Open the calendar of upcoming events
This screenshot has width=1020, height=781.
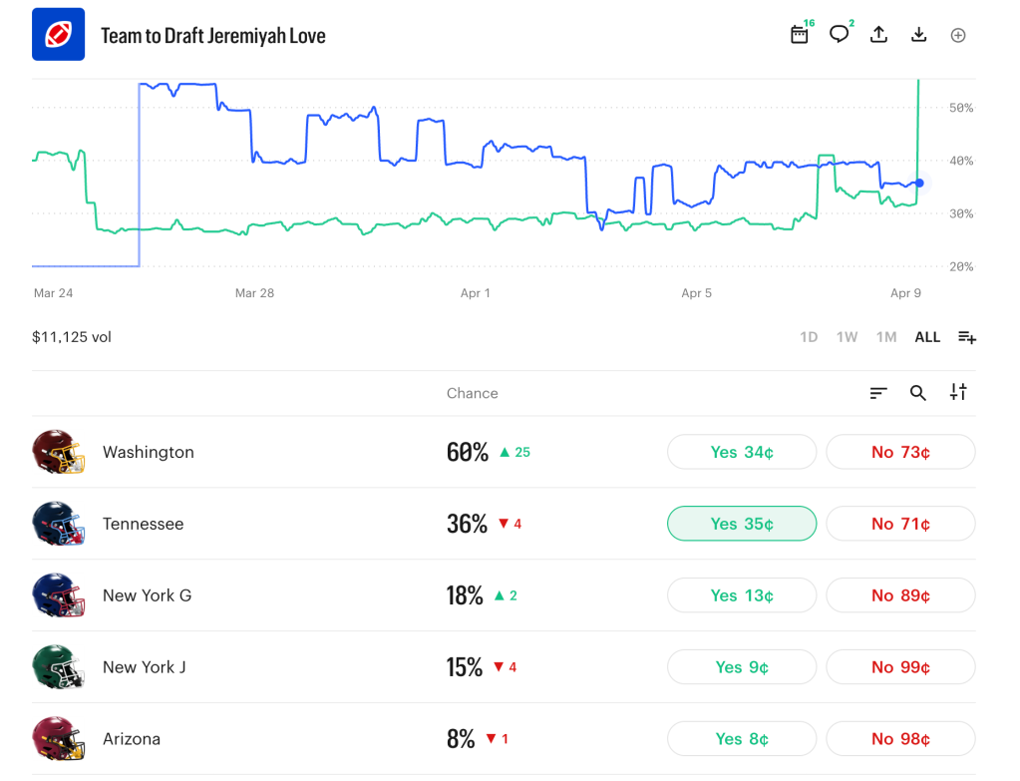tap(800, 34)
